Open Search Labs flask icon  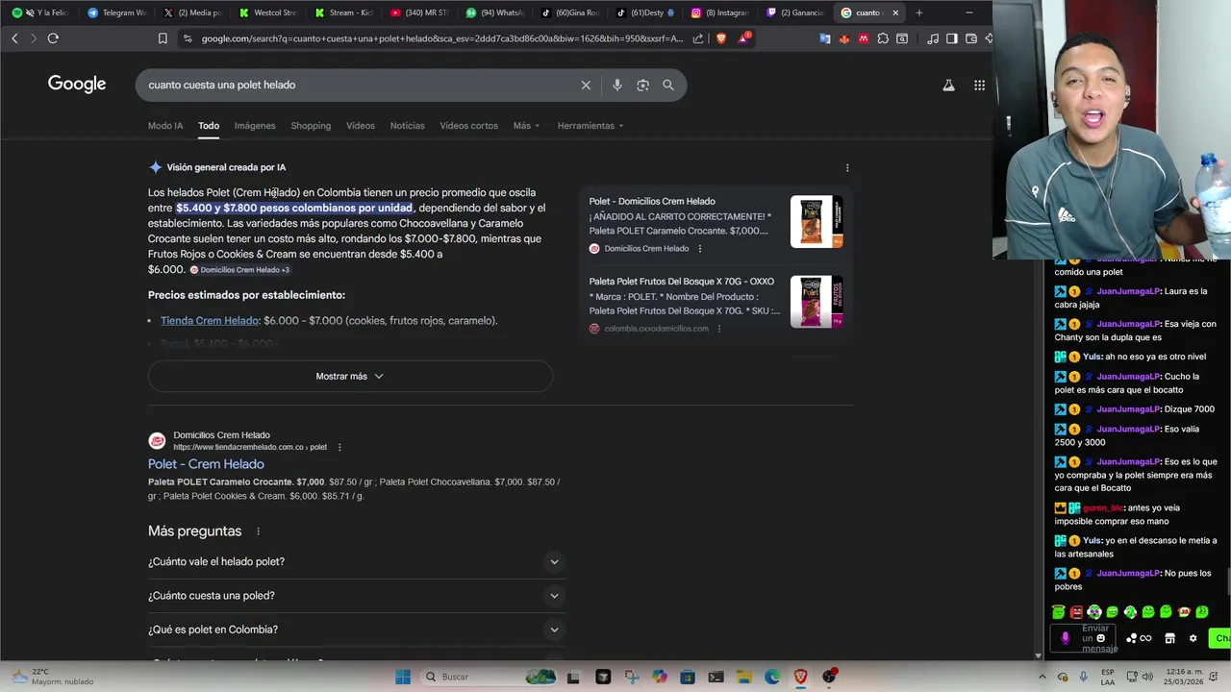(948, 86)
